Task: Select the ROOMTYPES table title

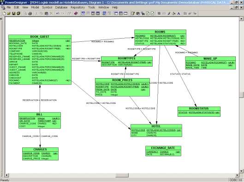Action: click(x=126, y=58)
